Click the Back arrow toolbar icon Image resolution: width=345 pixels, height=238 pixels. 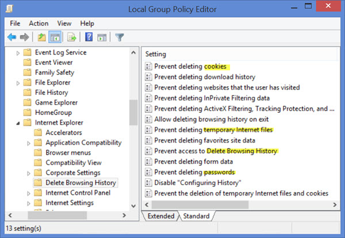11,37
